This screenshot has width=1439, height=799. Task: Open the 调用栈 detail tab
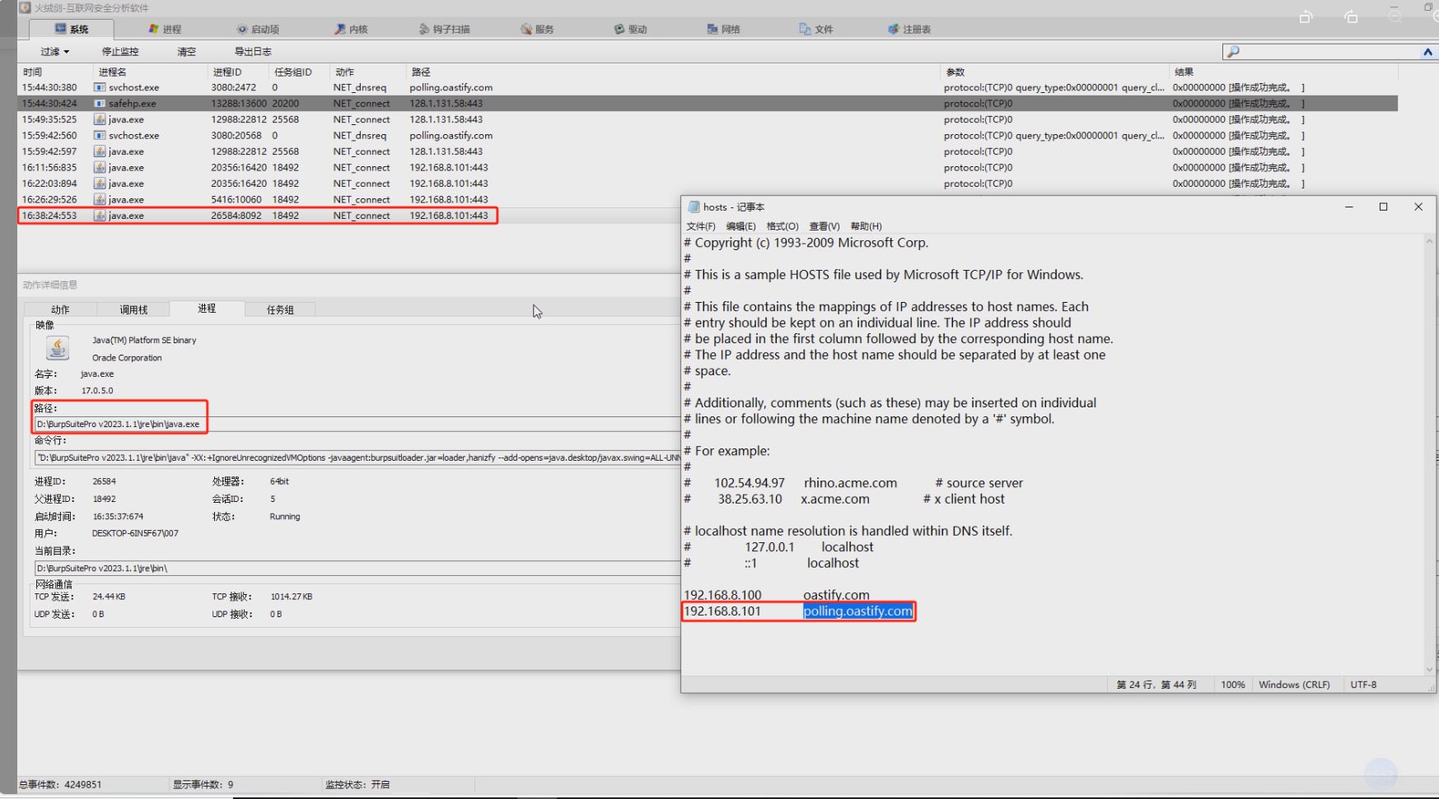click(x=133, y=309)
